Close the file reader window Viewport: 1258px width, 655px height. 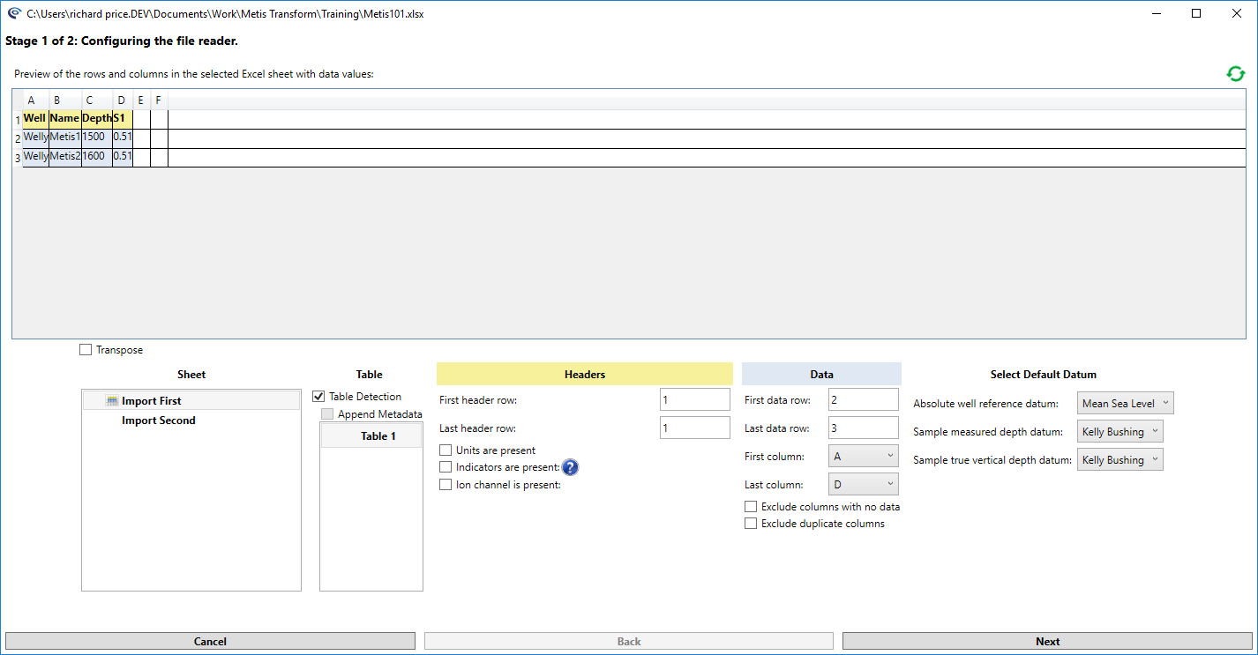coord(1237,13)
